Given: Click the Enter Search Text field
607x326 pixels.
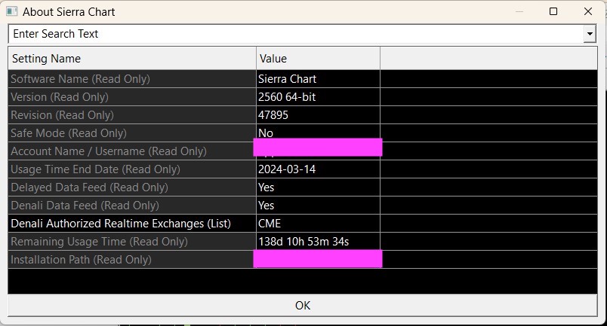Looking at the screenshot, I should pos(294,34).
